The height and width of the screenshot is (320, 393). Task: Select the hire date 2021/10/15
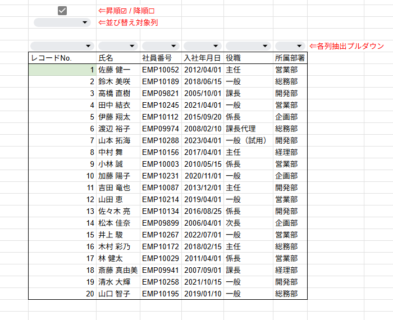coord(203,282)
